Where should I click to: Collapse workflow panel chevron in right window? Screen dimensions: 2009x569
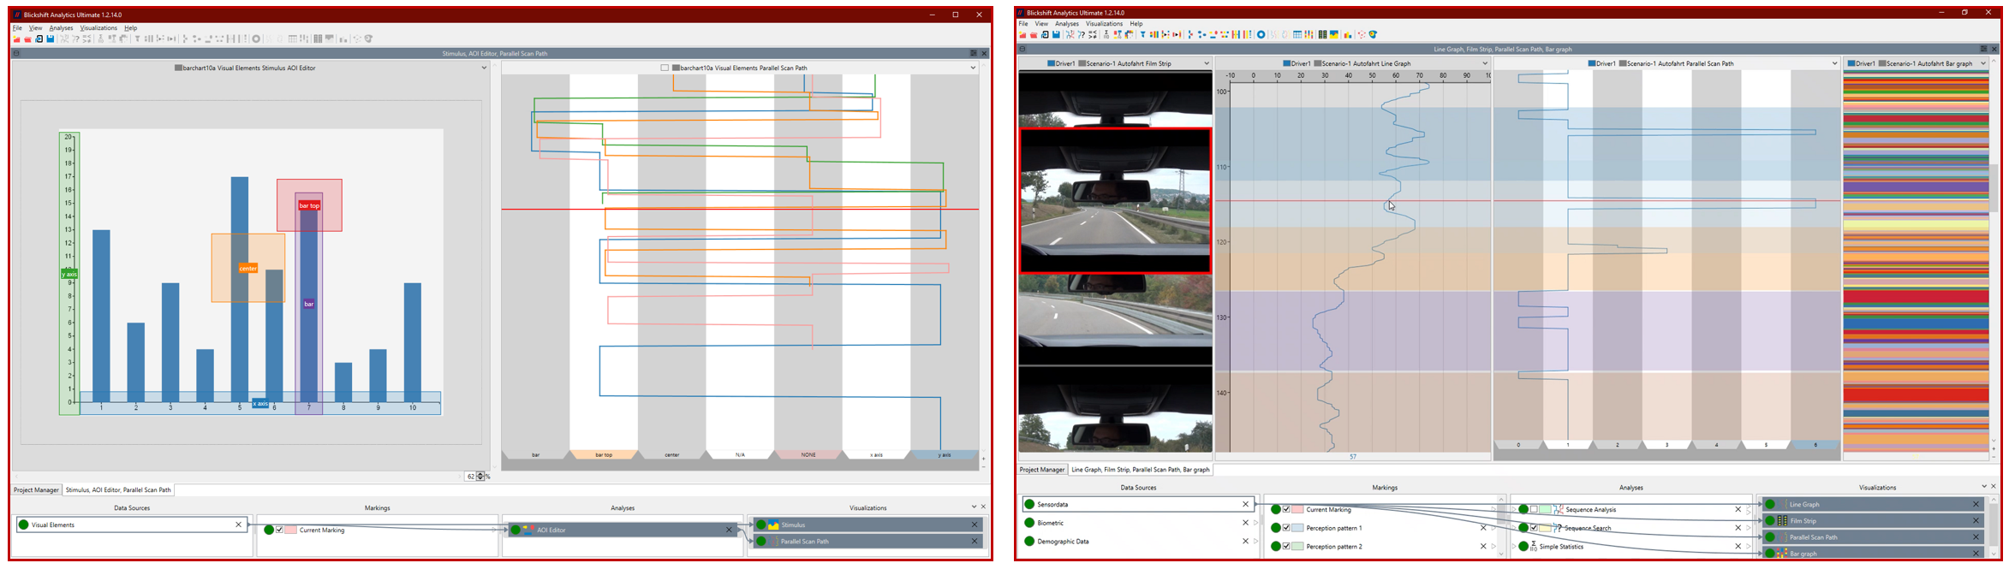pyautogui.click(x=1985, y=486)
